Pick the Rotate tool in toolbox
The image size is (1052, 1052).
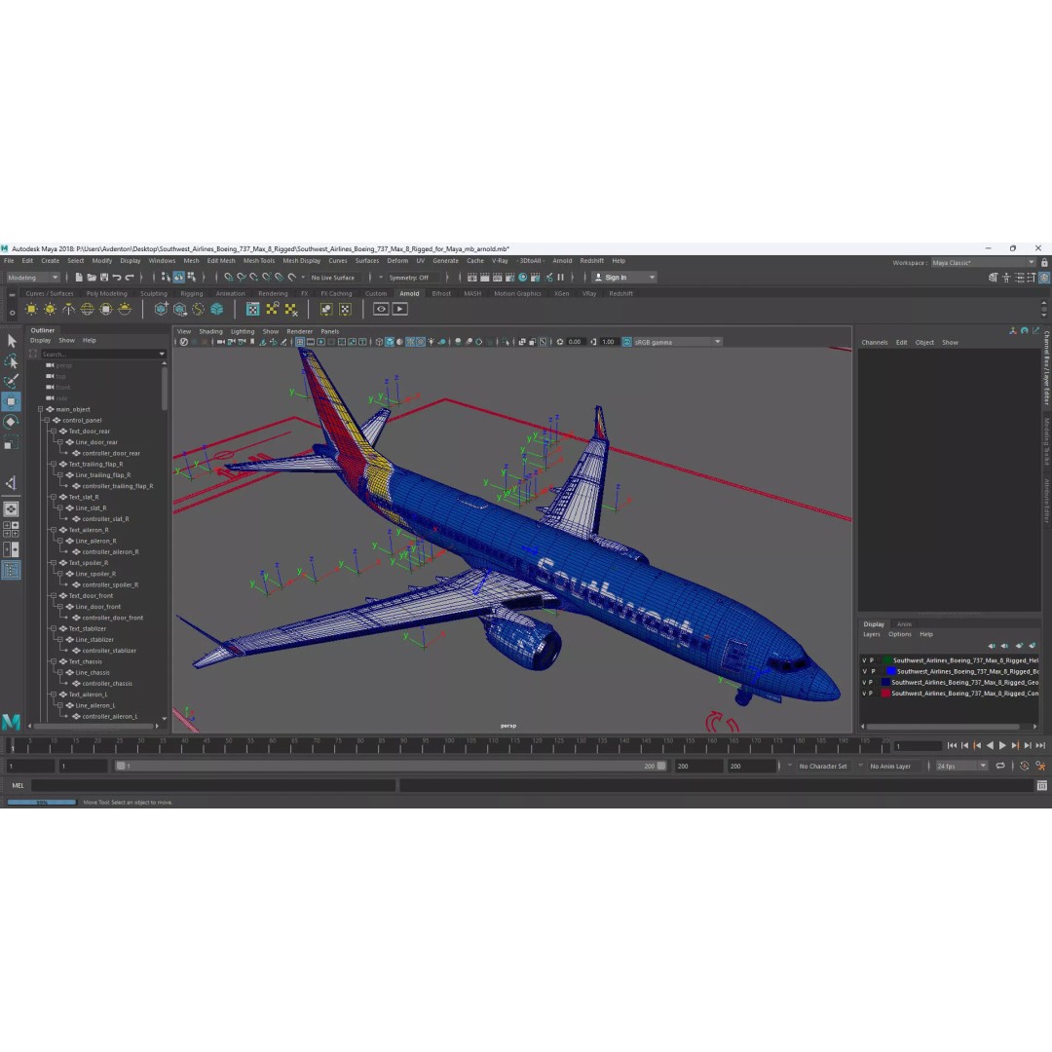click(x=12, y=422)
